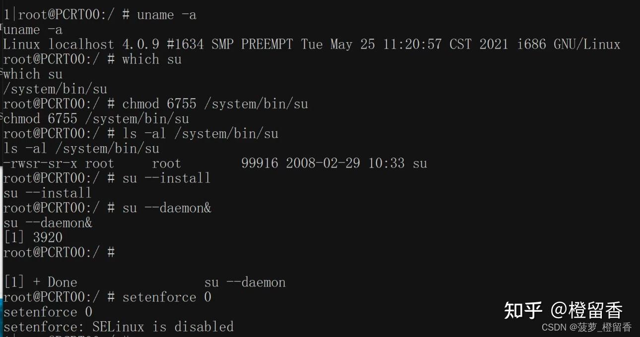Click the "uname -a" command on the first line
The image size is (640, 337).
[166, 15]
